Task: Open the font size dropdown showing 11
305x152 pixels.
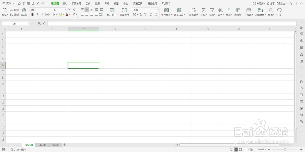Action: (65, 10)
